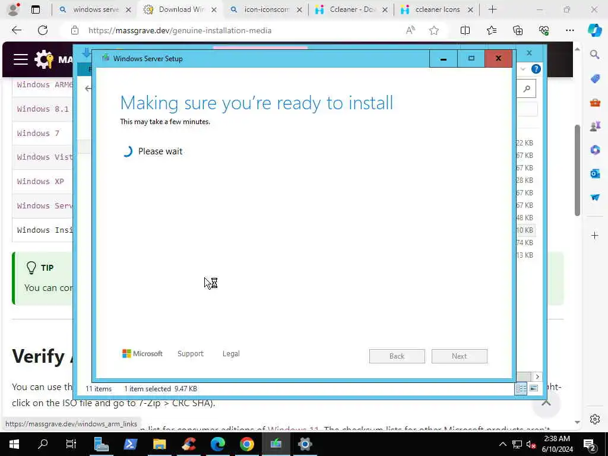Open the sidebar shopping tag icon
Image resolution: width=608 pixels, height=456 pixels.
tap(595, 79)
